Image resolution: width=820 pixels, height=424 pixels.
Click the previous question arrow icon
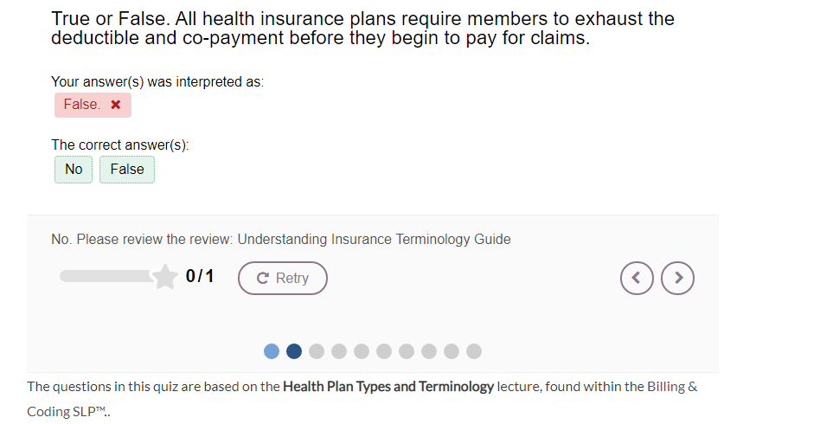click(x=637, y=278)
